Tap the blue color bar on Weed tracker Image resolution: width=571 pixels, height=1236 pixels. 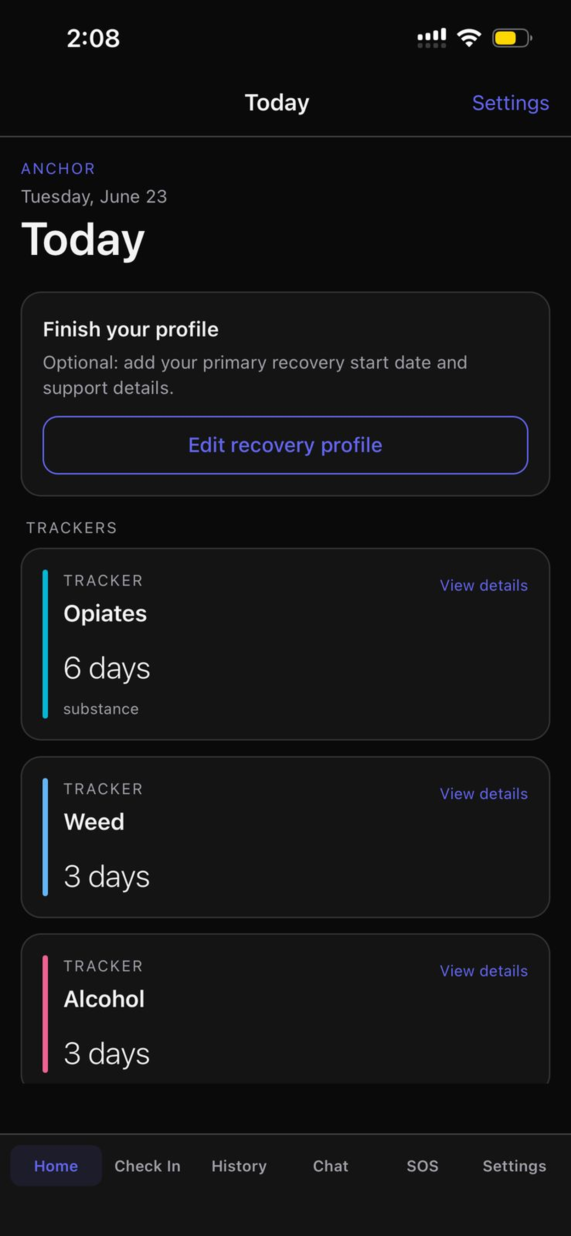[45, 837]
